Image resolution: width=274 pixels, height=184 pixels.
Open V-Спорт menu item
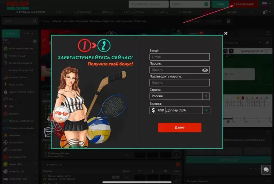pos(185,12)
